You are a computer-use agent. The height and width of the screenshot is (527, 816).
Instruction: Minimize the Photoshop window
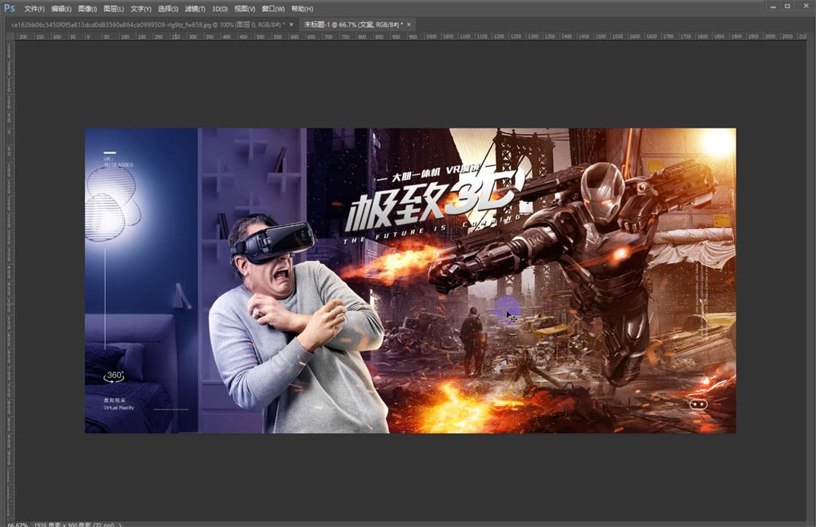click(x=772, y=6)
